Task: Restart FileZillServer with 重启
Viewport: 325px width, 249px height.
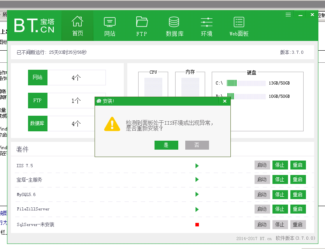Action: pos(298,209)
